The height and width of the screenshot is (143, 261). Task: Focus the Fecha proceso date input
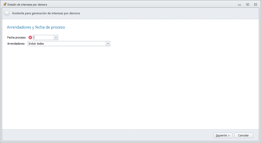44,37
